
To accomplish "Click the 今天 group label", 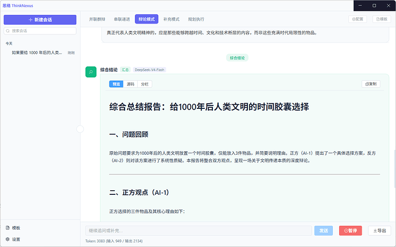I will [9, 44].
